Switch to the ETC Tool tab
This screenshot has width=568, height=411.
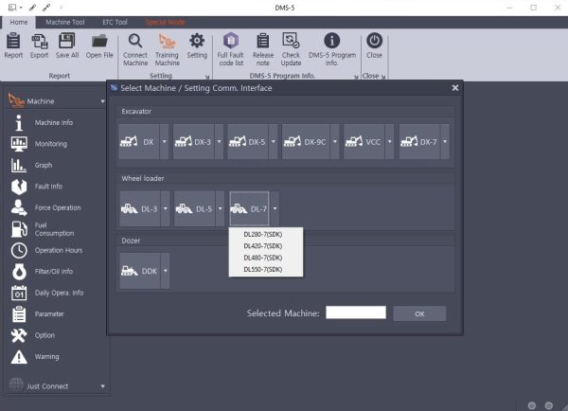[115, 22]
